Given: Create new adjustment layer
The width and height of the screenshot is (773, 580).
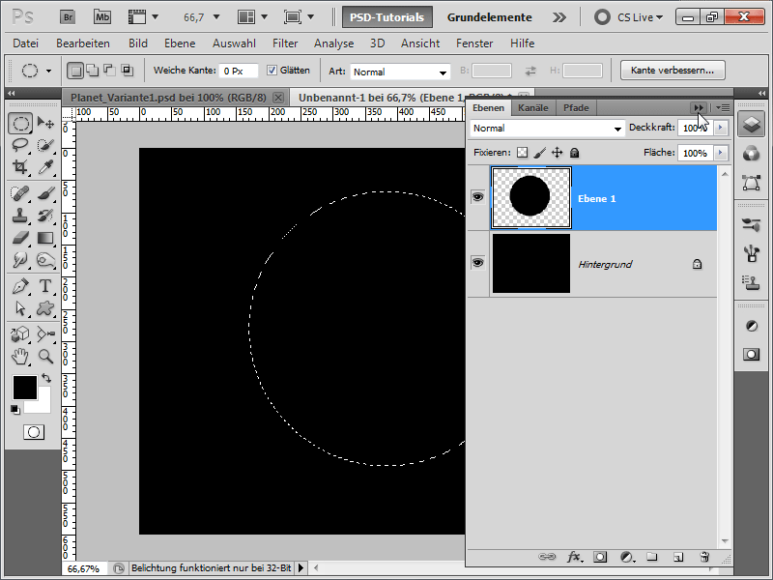Looking at the screenshot, I should pos(626,557).
